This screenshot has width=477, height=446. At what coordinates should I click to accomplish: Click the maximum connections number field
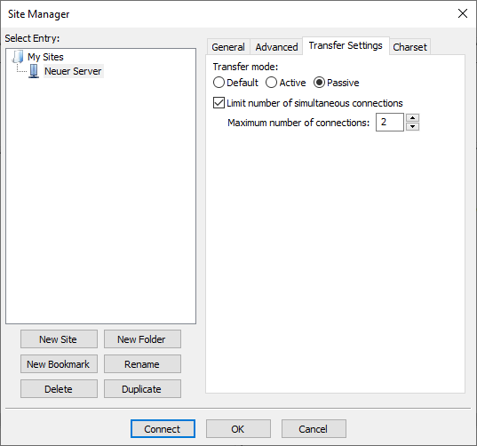click(390, 122)
